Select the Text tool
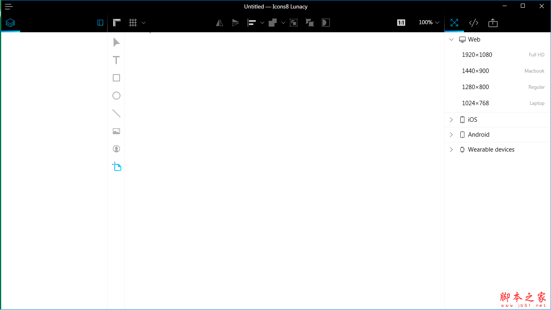 pos(116,60)
